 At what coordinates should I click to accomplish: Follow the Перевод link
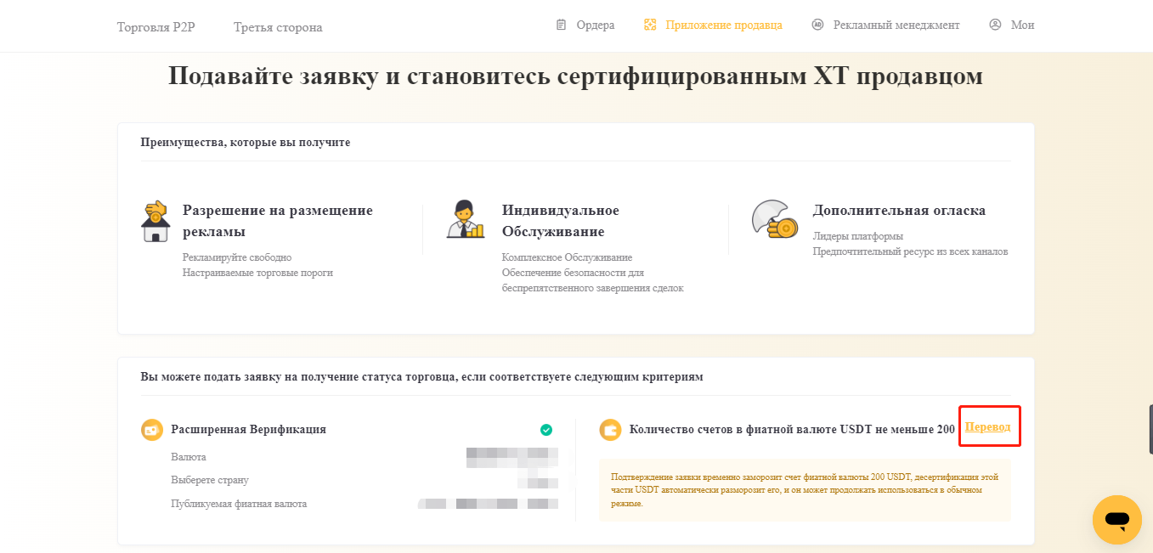coord(987,427)
